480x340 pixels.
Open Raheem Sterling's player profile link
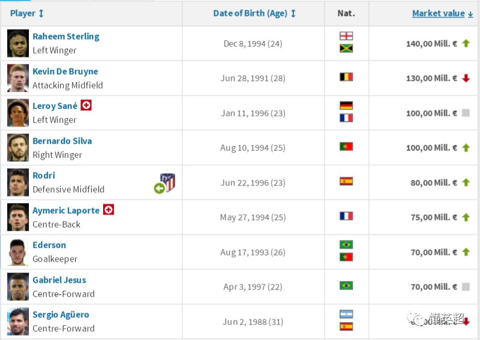[x=66, y=37]
